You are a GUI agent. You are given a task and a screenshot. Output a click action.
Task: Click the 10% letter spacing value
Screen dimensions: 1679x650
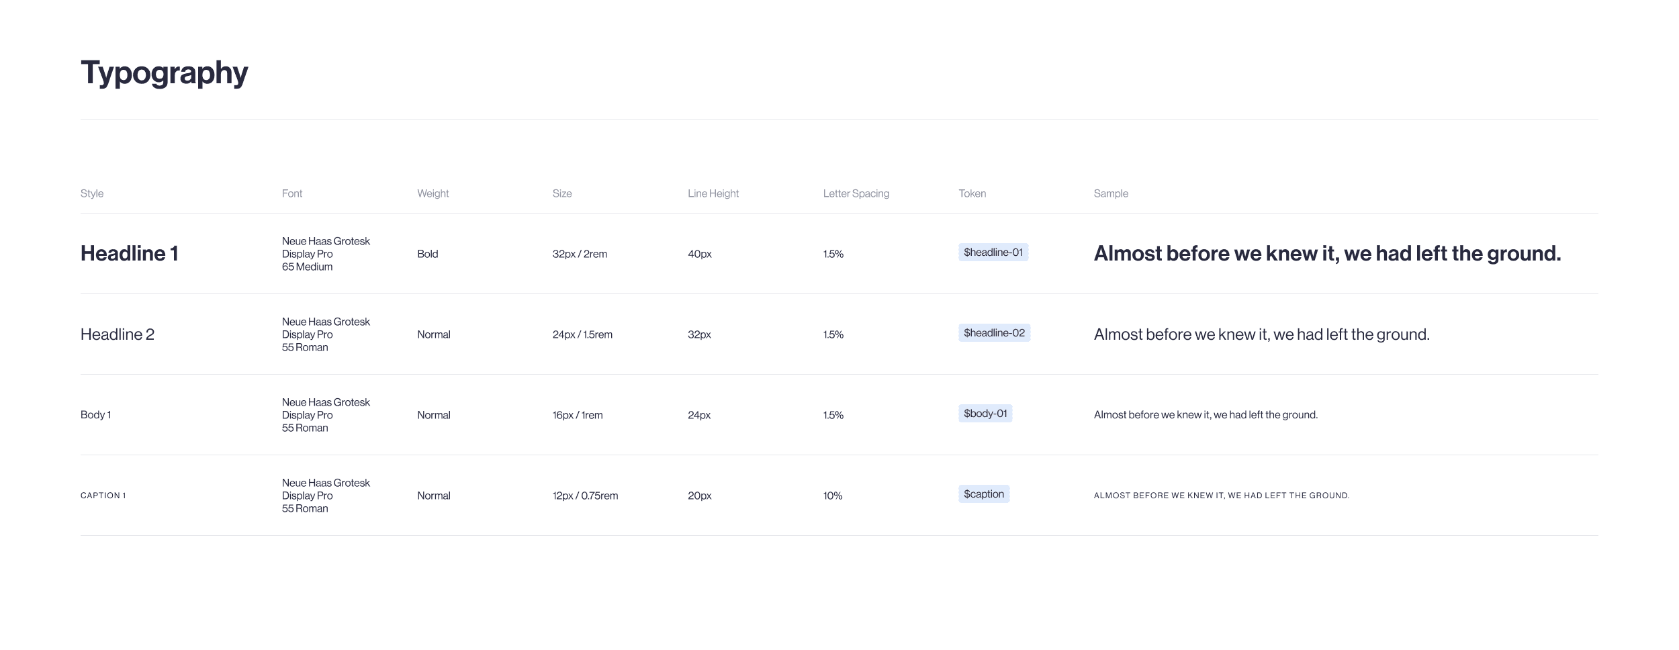pos(833,496)
